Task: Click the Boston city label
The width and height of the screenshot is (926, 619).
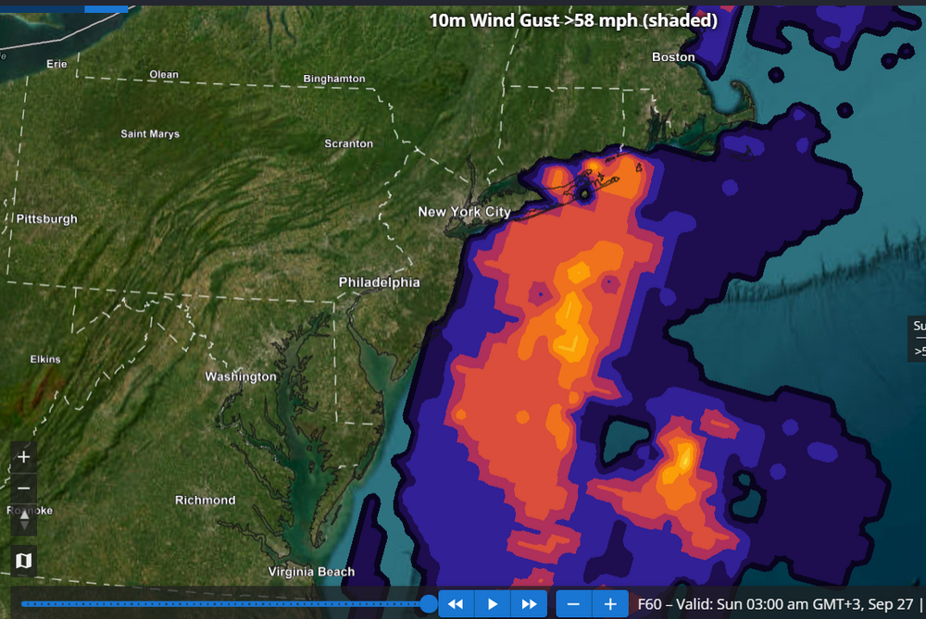Action: point(673,56)
